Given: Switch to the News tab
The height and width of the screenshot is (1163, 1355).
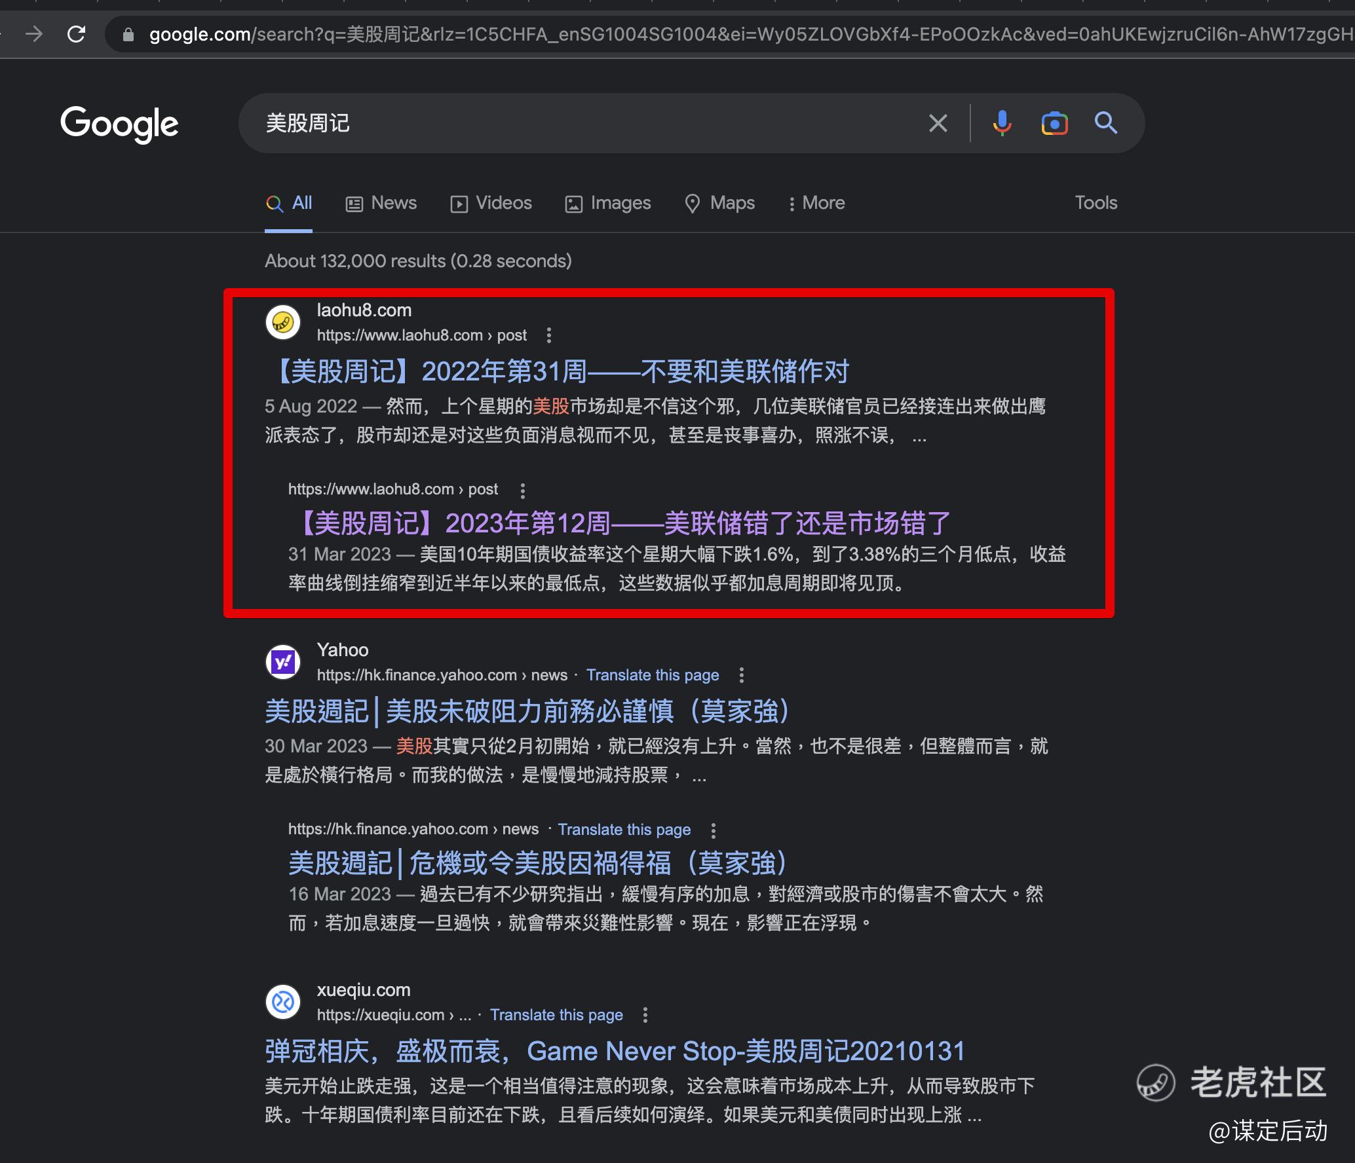Looking at the screenshot, I should (x=381, y=203).
